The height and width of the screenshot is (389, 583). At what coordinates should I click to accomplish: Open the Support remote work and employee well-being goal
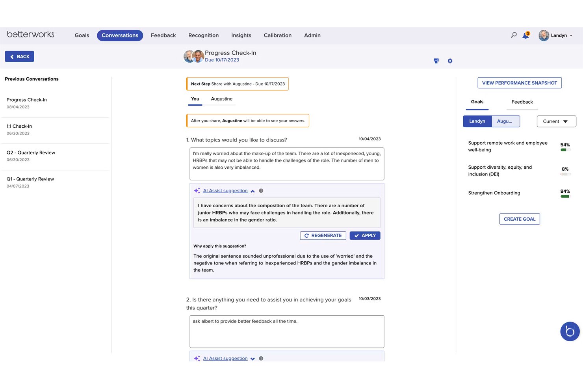pos(508,146)
